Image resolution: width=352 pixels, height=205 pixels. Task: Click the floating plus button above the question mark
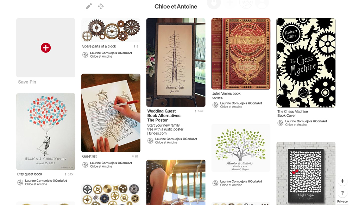click(342, 181)
